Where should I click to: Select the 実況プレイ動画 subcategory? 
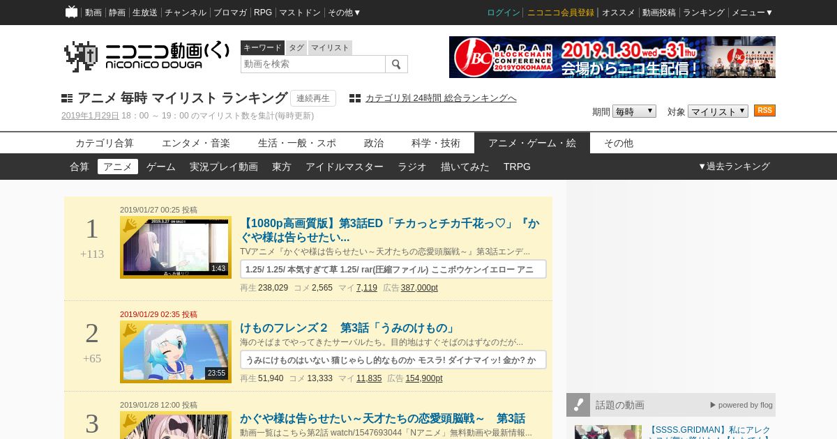click(224, 167)
